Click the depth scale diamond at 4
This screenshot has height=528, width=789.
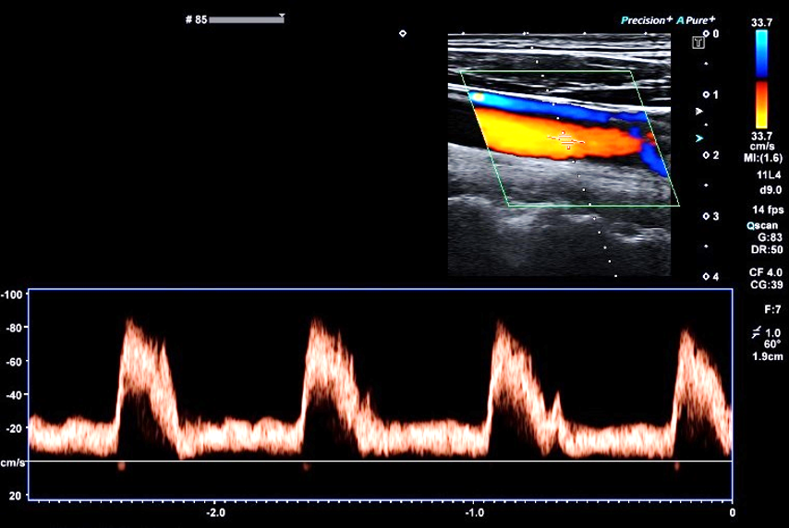[706, 276]
